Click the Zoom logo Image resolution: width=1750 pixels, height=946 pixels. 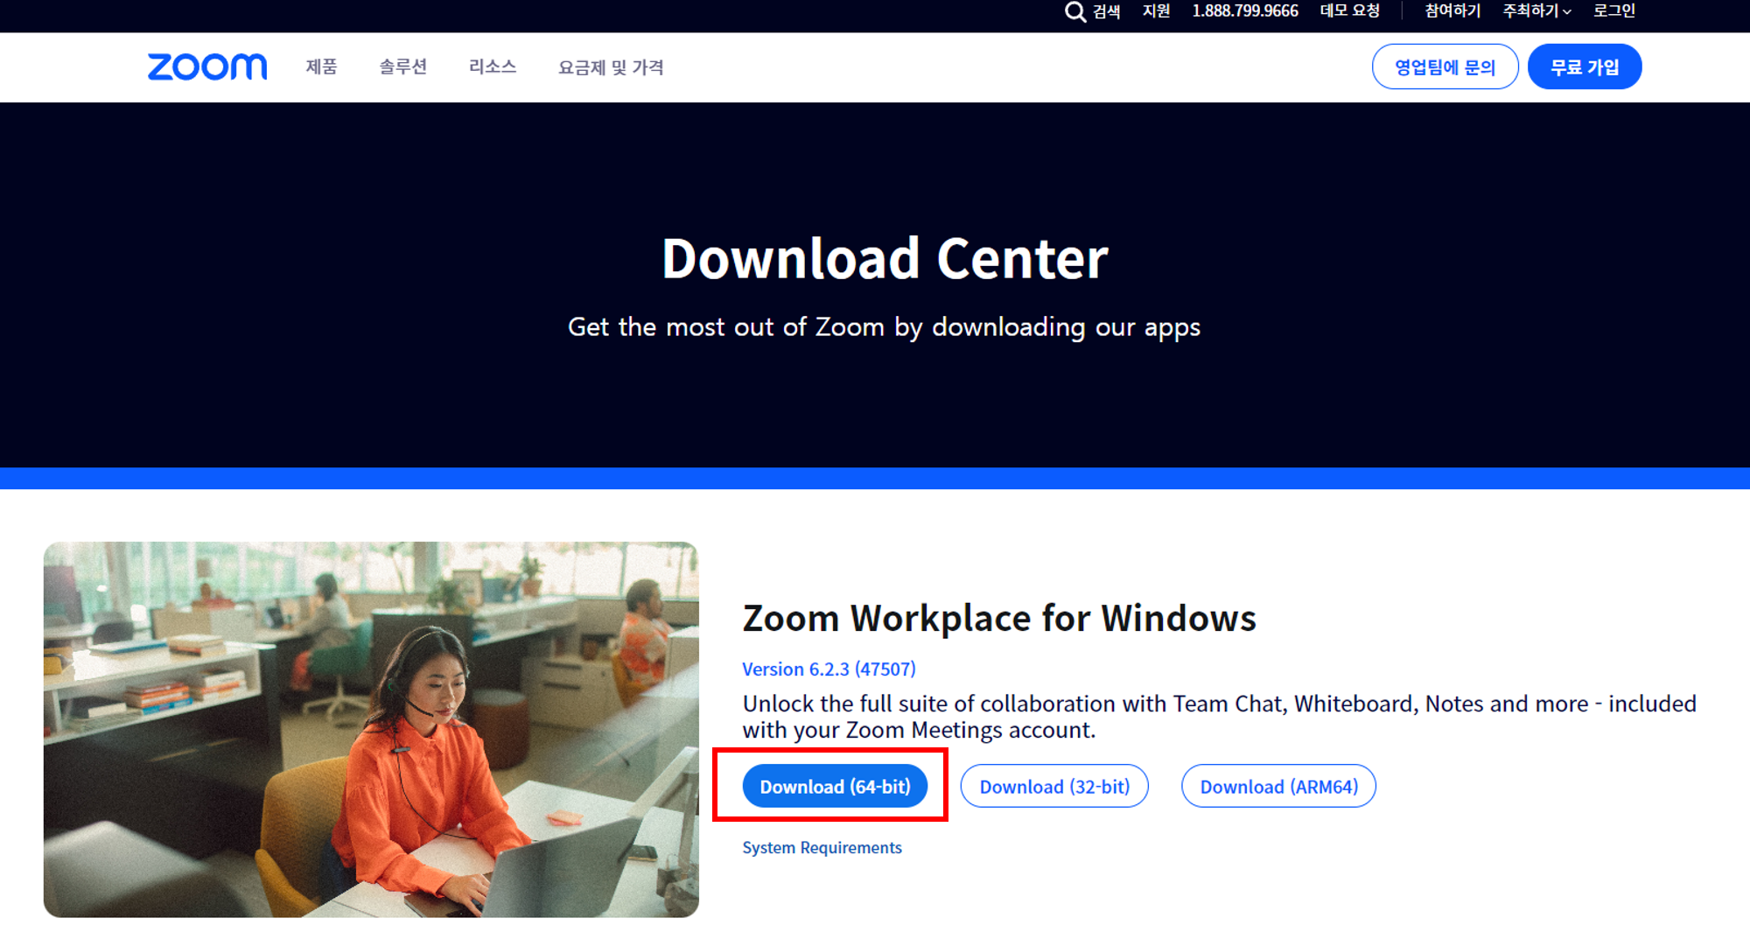click(207, 66)
